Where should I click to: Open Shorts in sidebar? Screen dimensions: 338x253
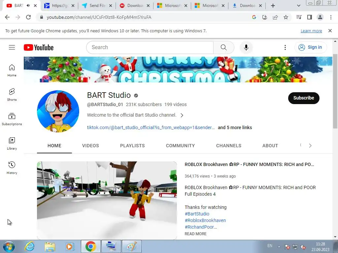point(12,95)
